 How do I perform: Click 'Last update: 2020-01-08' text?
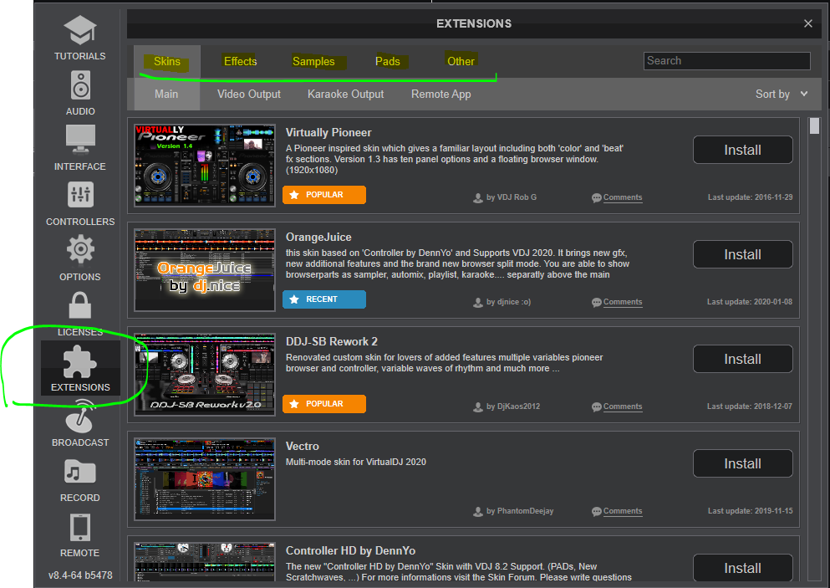coord(750,302)
